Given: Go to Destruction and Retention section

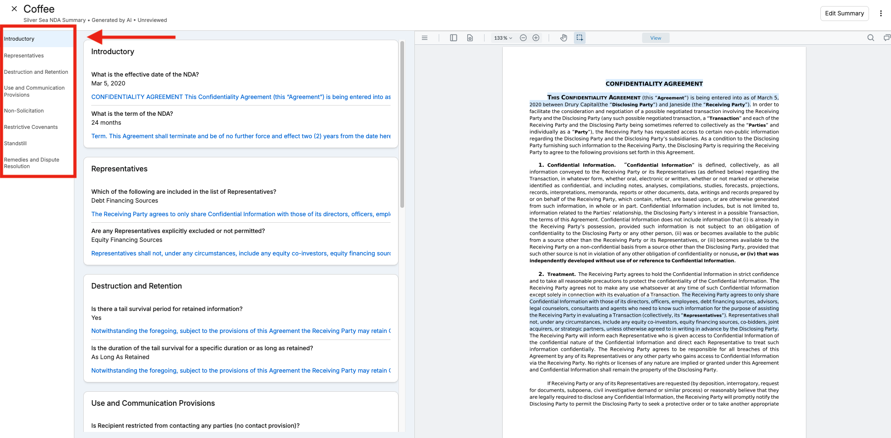Looking at the screenshot, I should point(36,72).
